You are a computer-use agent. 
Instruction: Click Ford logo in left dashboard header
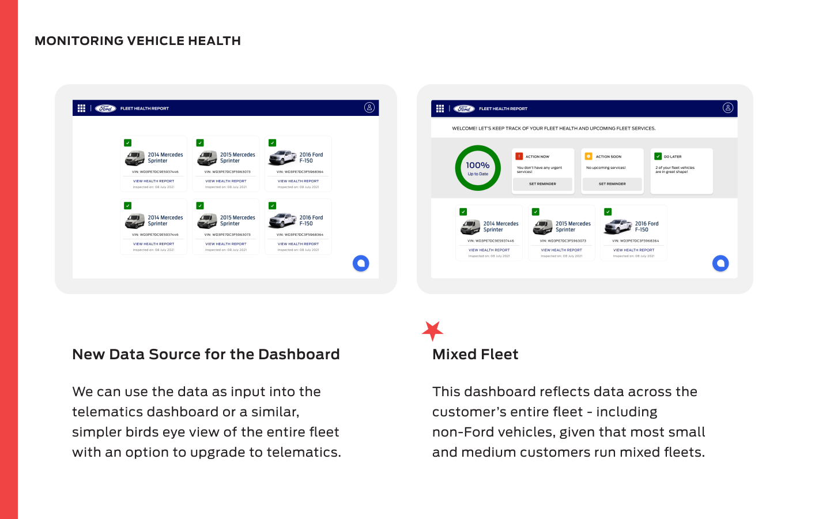(106, 108)
